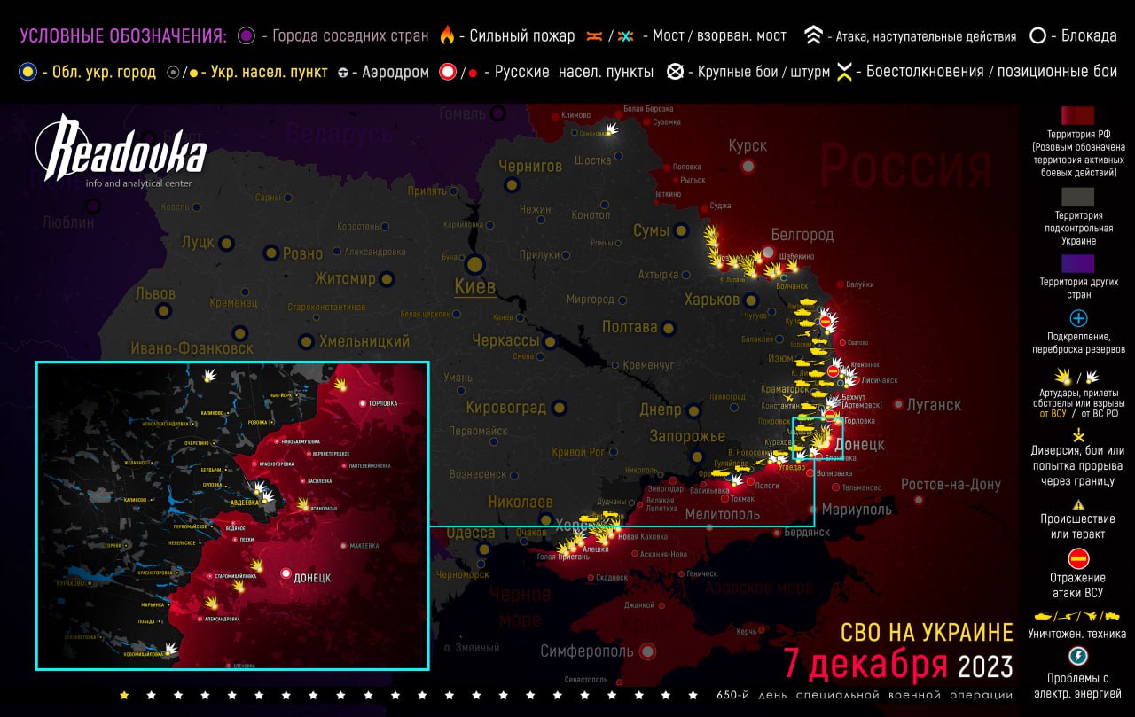
Task: Select the red stop-sign icon in legend
Action: click(1078, 559)
